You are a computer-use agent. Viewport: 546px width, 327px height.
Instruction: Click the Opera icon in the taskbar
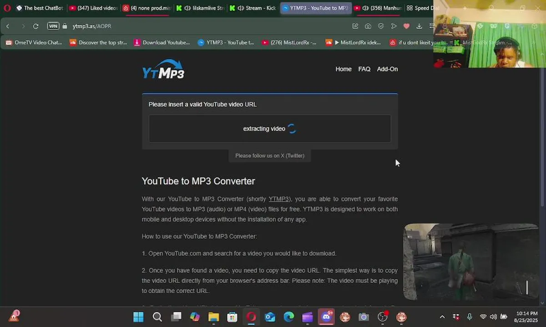251,317
